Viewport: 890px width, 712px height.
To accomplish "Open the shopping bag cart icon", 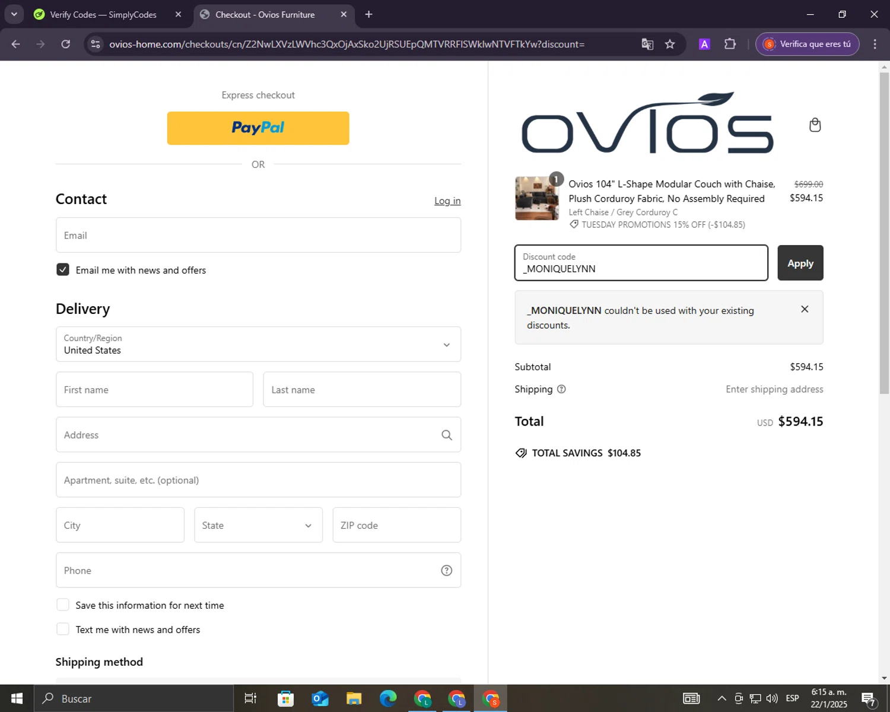I will click(x=815, y=125).
